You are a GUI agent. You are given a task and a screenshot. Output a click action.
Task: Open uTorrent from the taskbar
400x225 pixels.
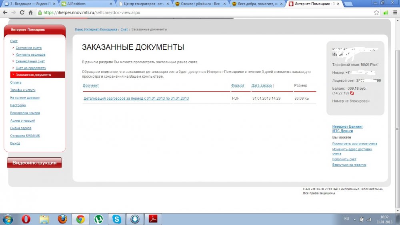pyautogui.click(x=98, y=219)
